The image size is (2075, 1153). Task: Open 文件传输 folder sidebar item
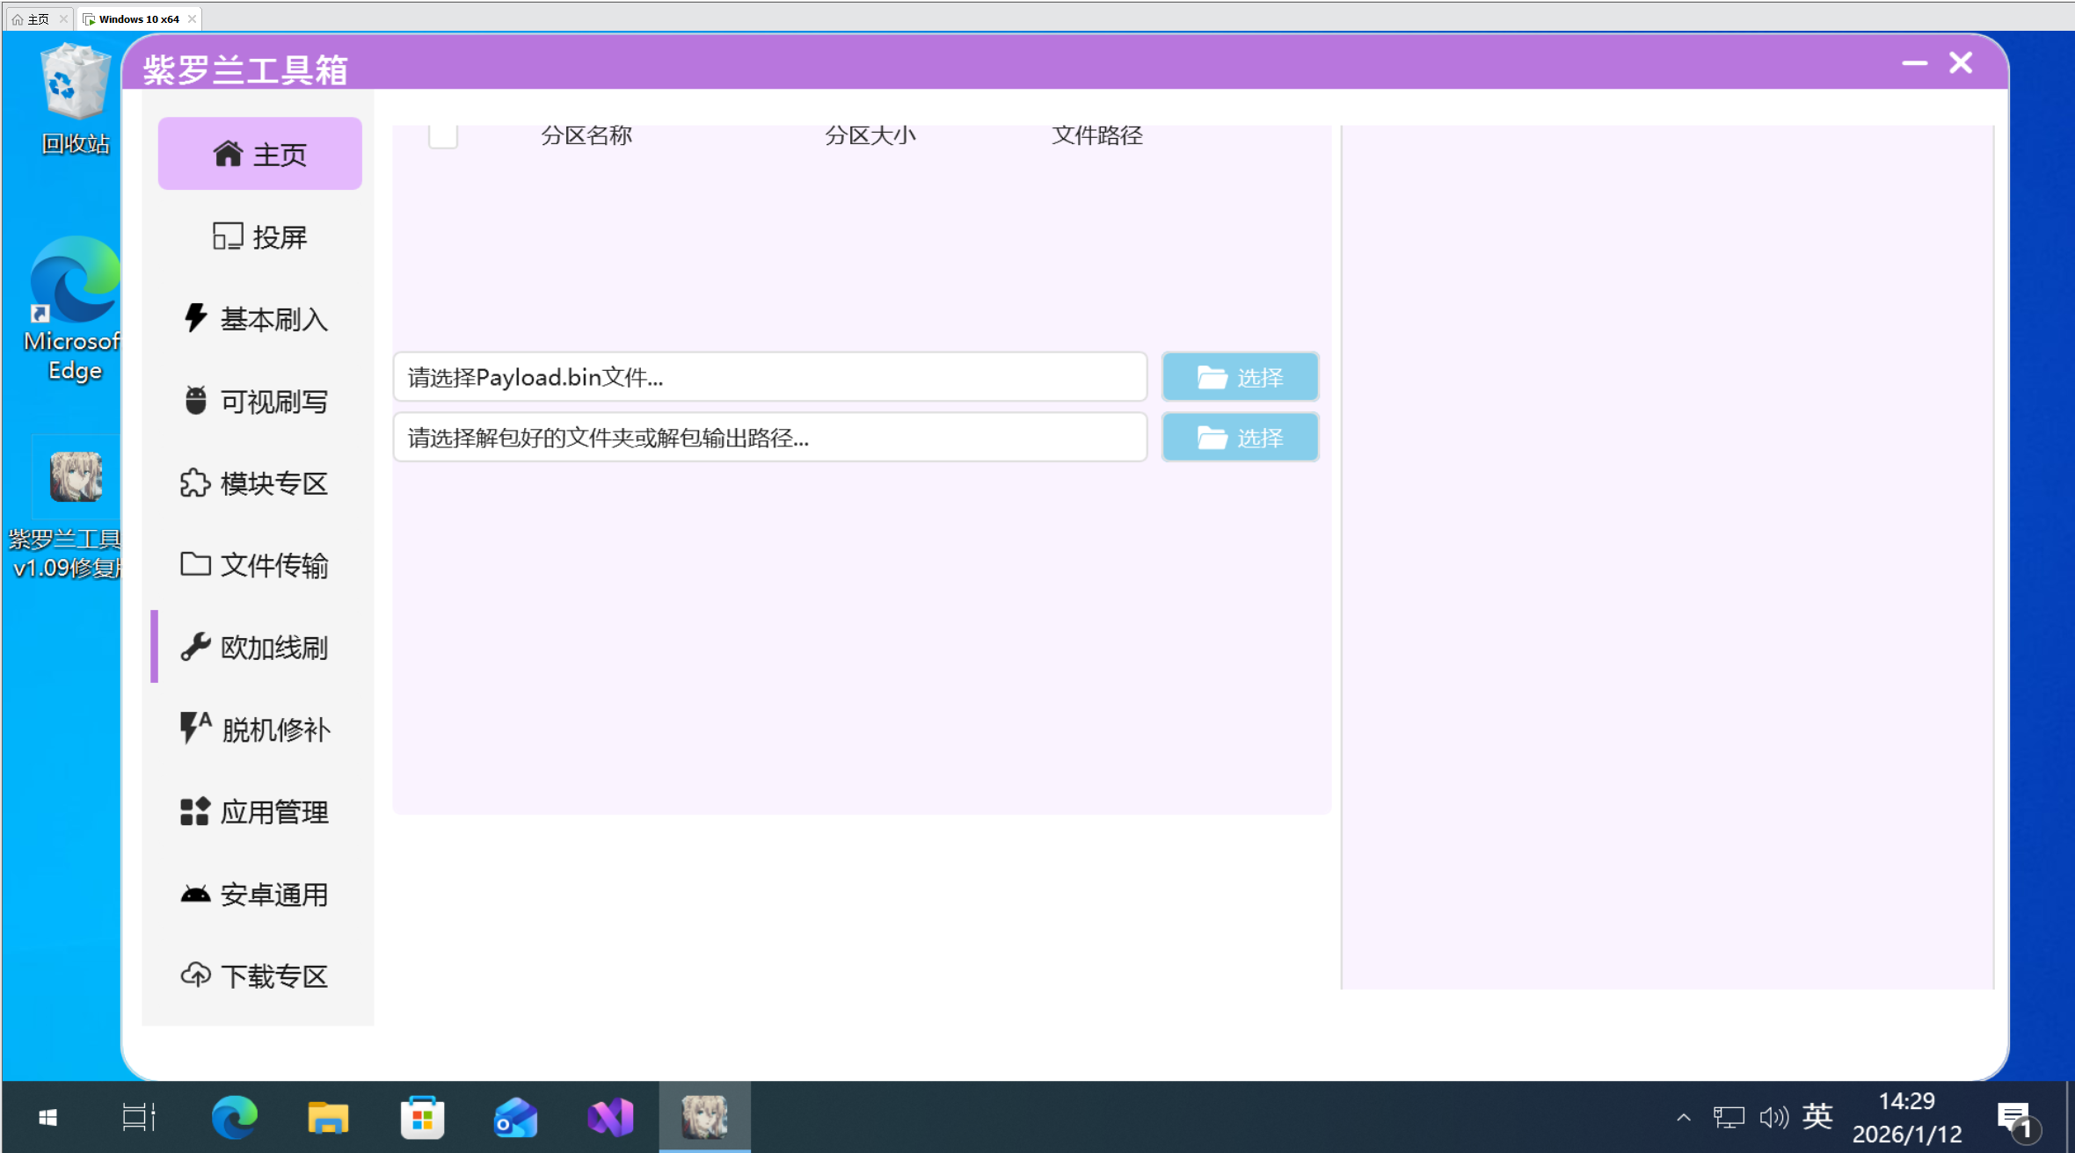point(256,565)
